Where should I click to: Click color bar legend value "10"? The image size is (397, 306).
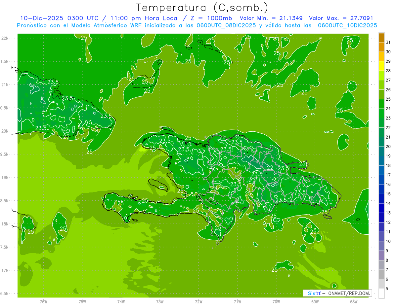[388, 241]
